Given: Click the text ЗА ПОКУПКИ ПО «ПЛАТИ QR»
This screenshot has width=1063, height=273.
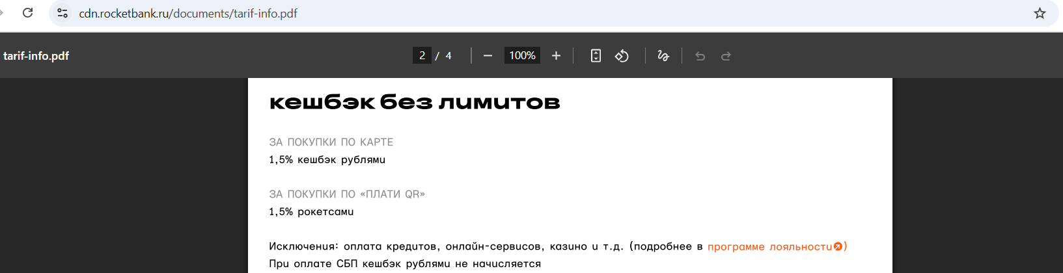Looking at the screenshot, I should click(x=347, y=194).
